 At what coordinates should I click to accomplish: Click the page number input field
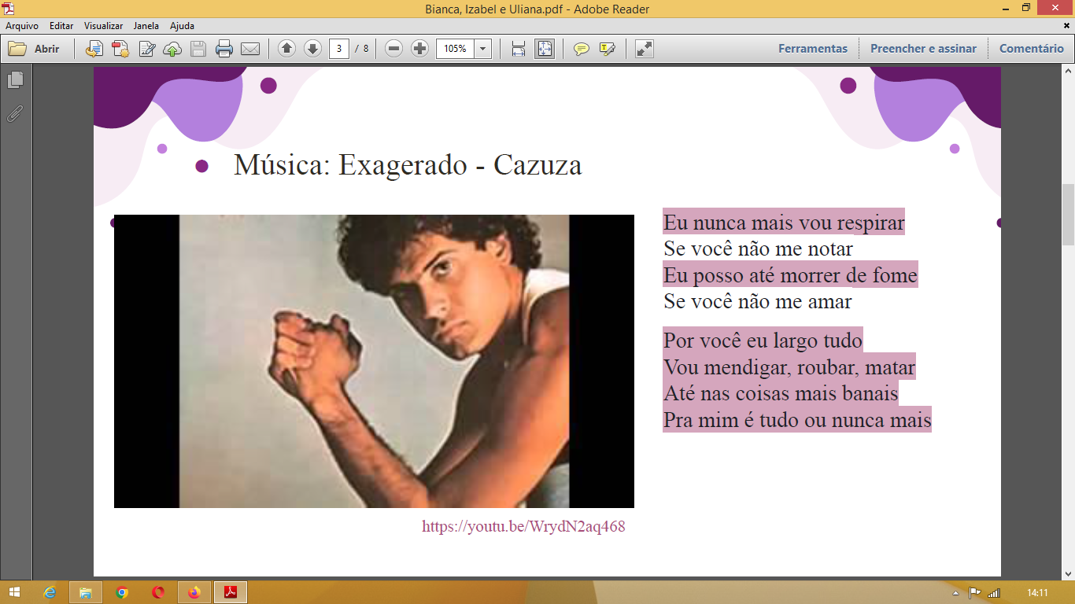338,49
